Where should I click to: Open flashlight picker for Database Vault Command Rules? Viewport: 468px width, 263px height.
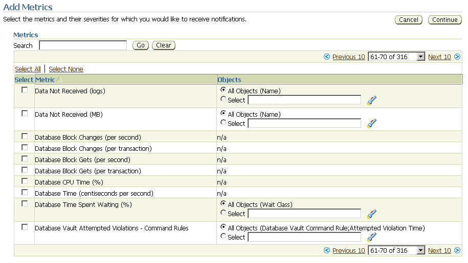372,237
